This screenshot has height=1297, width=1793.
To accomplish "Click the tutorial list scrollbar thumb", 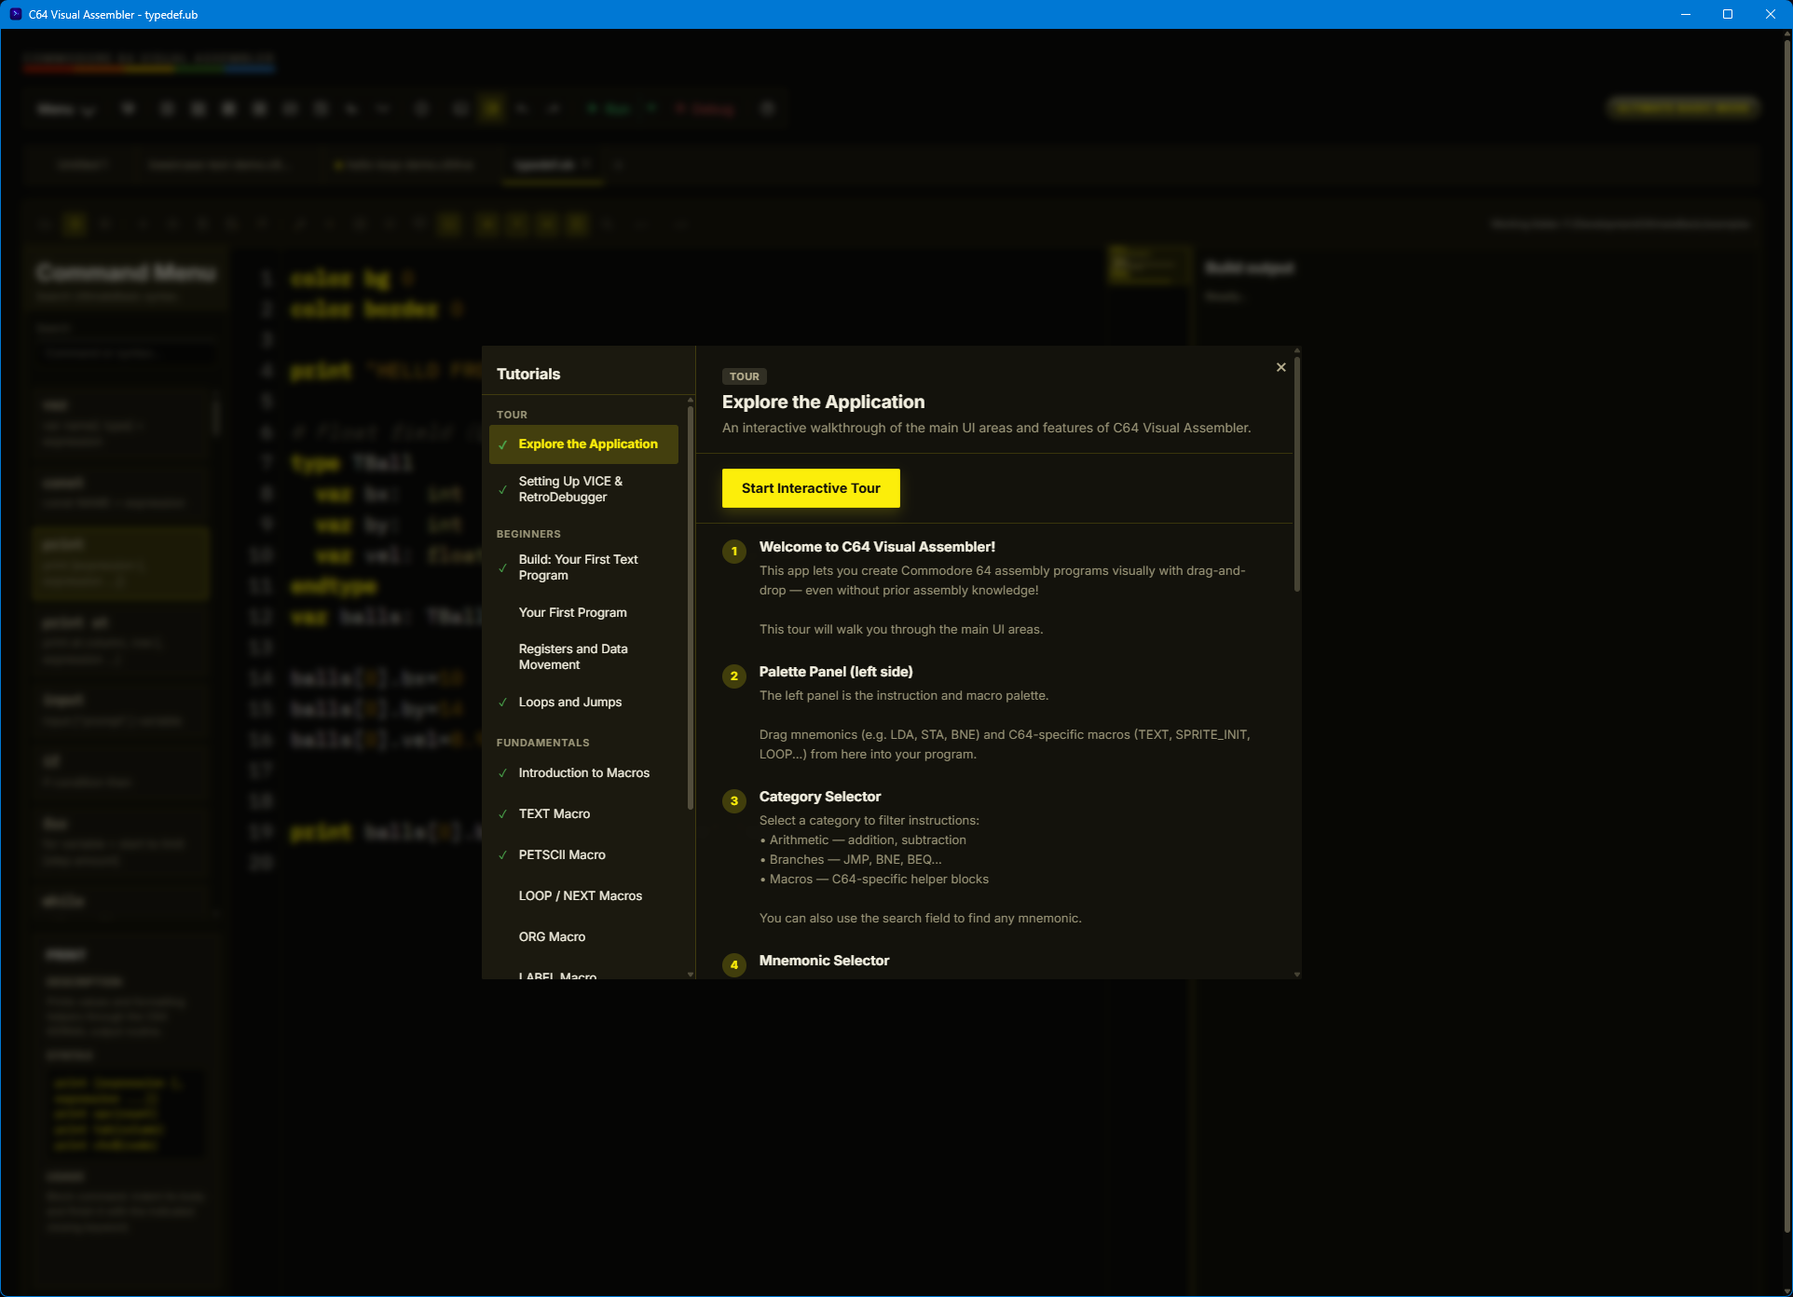I will 691,608.
